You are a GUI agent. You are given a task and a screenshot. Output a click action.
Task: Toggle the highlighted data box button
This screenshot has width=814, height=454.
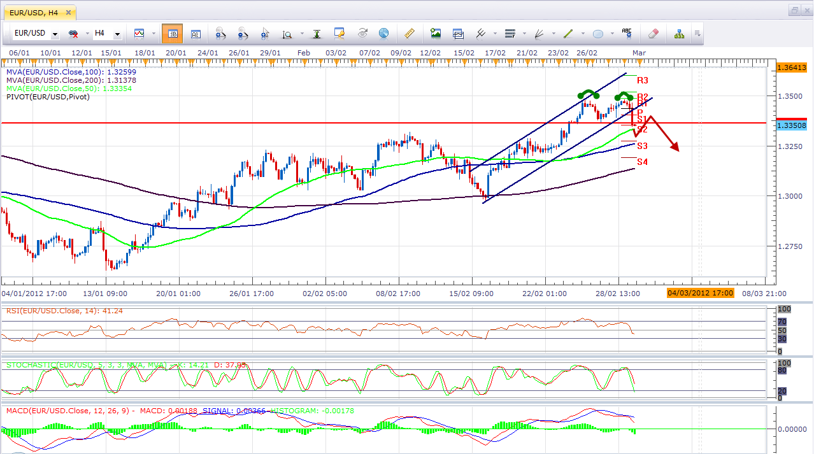(x=172, y=33)
